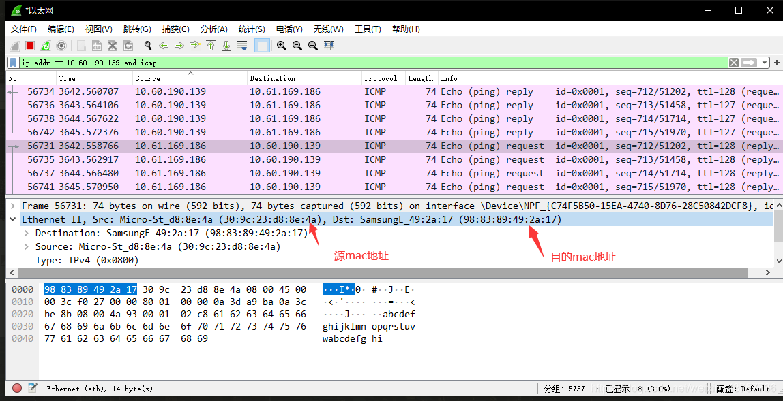Click the details pane horizontal scrollbar
783x401 pixels.
point(383,272)
